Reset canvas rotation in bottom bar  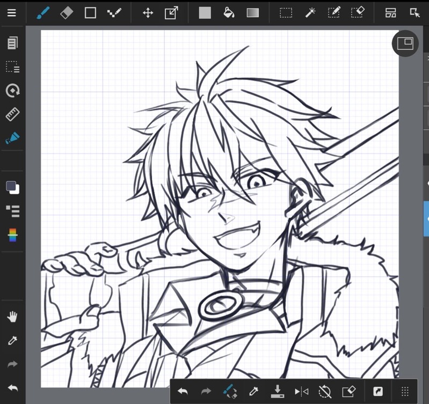(x=325, y=392)
